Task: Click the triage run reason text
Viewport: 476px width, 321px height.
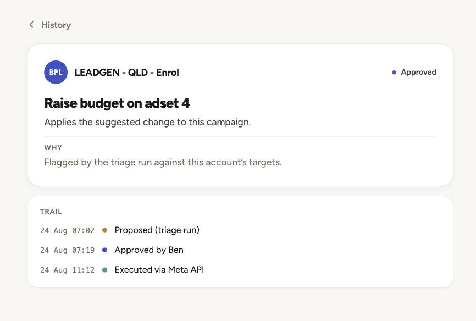Action: pos(163,162)
